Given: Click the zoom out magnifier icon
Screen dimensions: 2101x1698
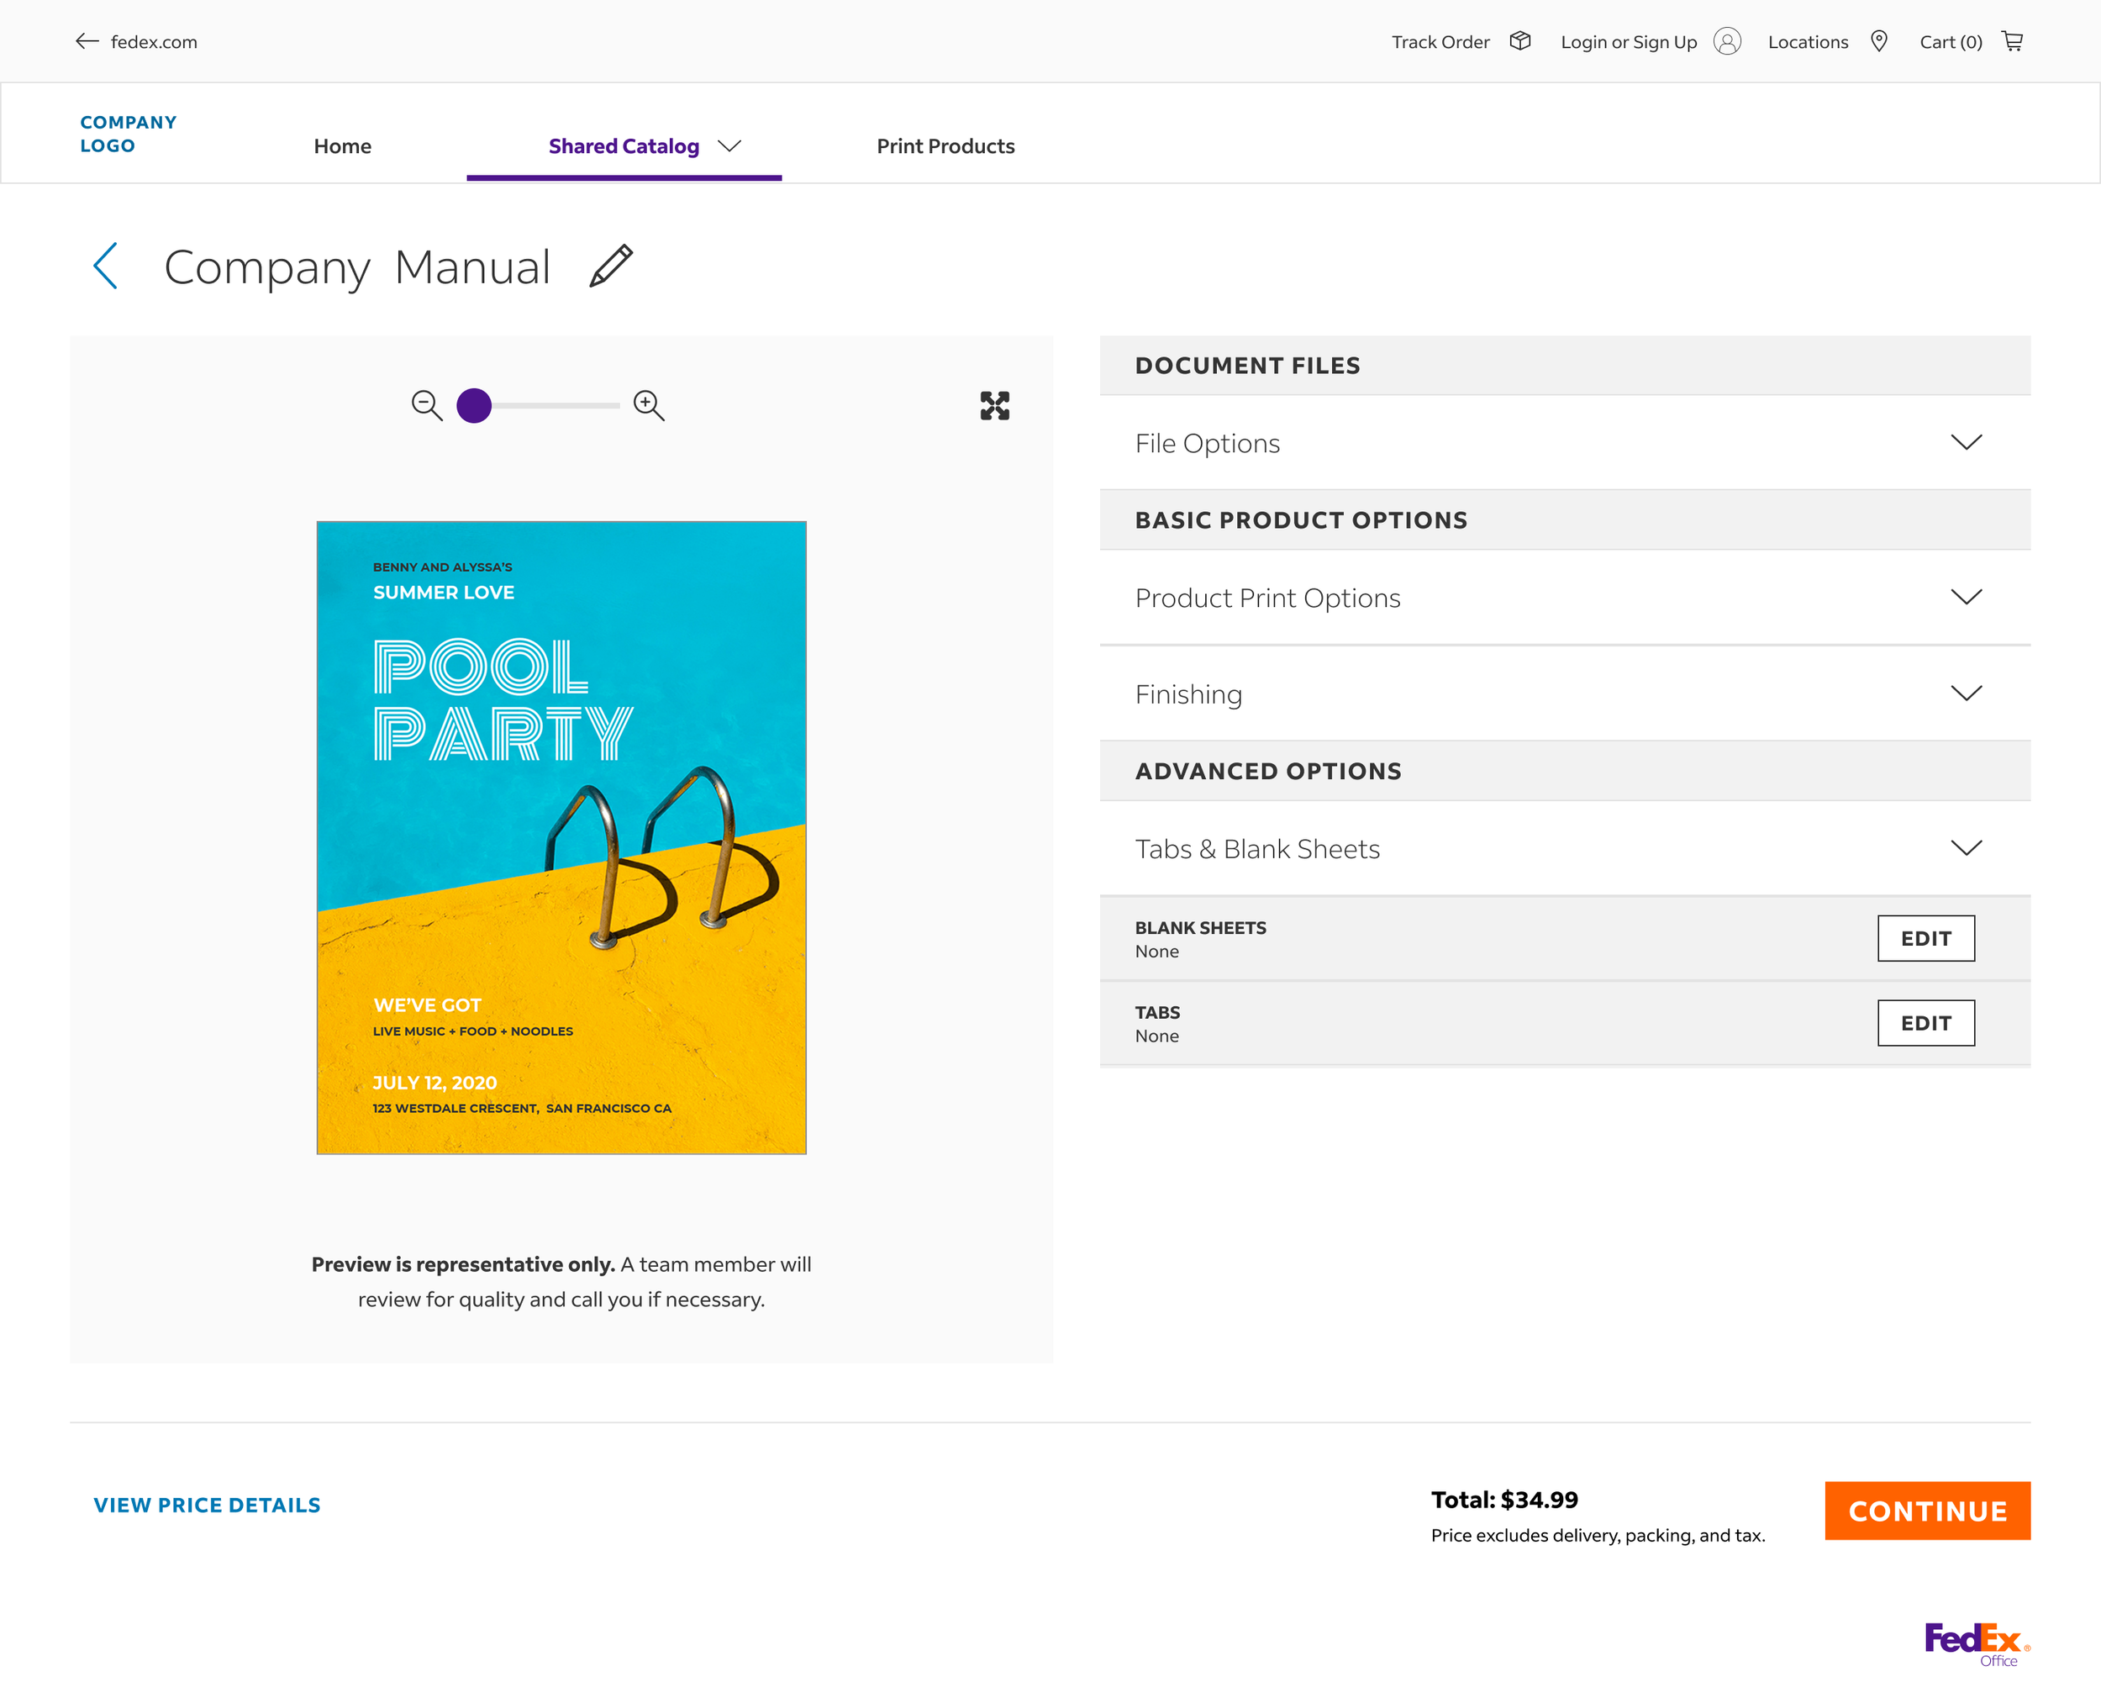Looking at the screenshot, I should 426,405.
